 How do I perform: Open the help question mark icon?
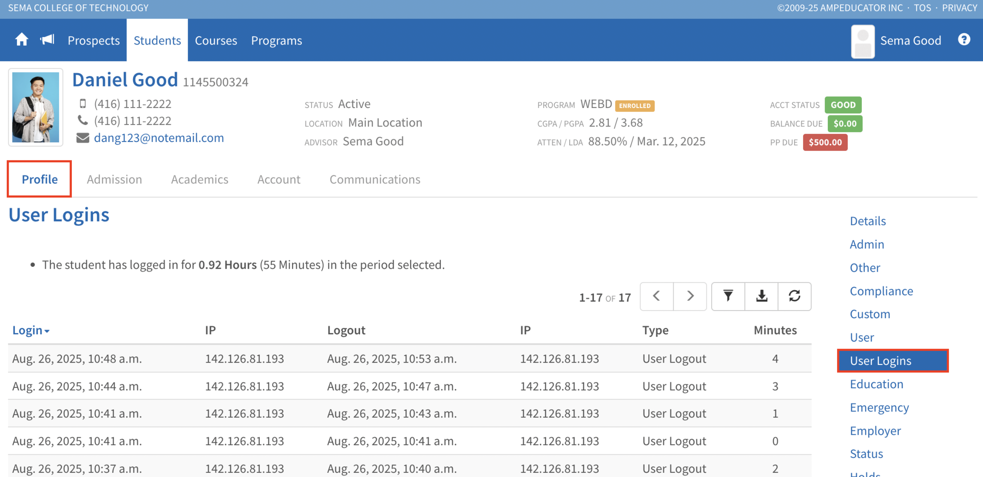(x=963, y=40)
